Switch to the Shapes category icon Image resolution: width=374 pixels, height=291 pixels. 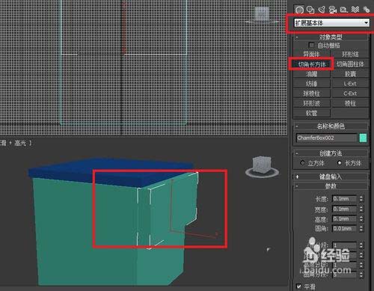click(x=310, y=10)
